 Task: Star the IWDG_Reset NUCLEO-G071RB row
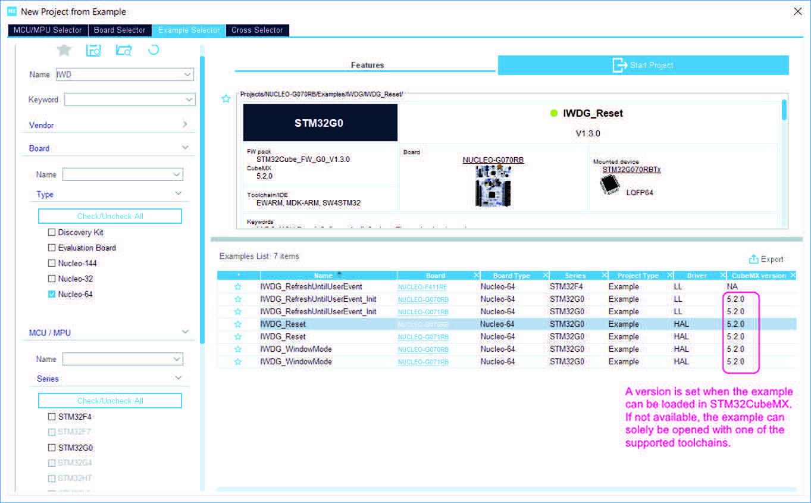(238, 337)
